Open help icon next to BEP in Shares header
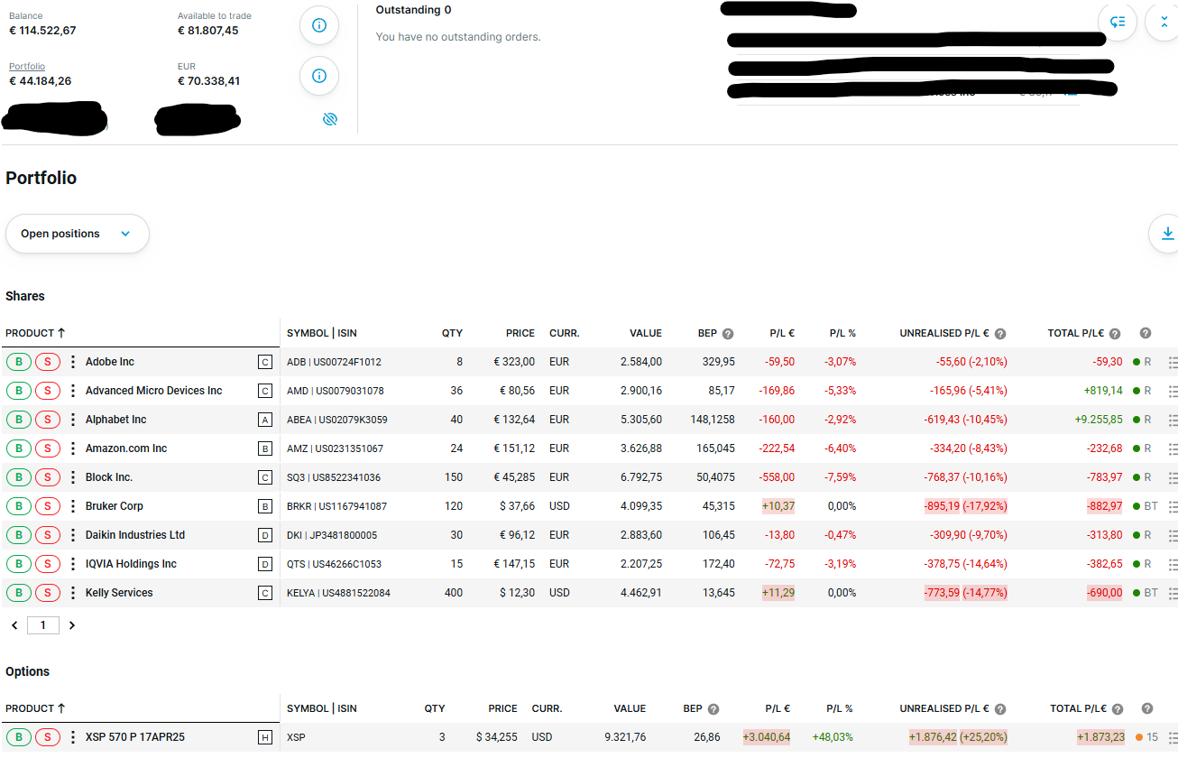 728,334
